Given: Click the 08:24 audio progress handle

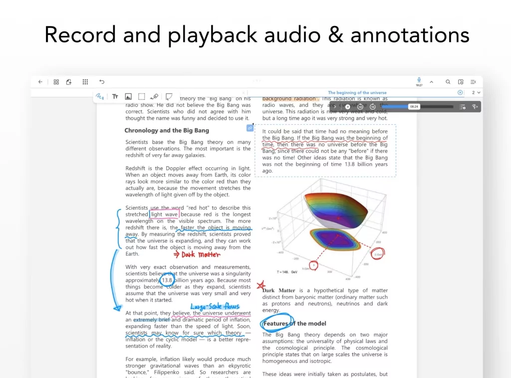Looking at the screenshot, I should click(x=414, y=107).
